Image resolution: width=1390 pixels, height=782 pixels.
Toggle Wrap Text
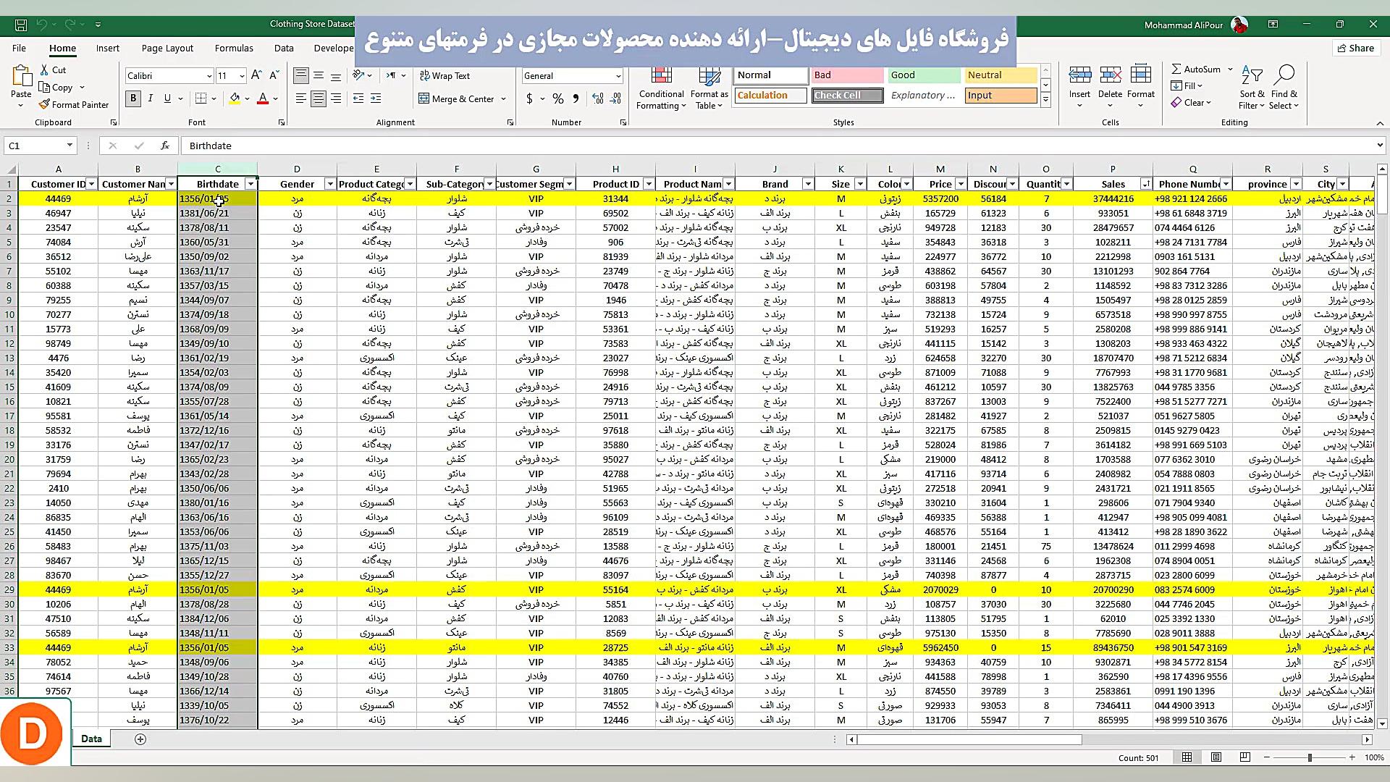pyautogui.click(x=445, y=76)
